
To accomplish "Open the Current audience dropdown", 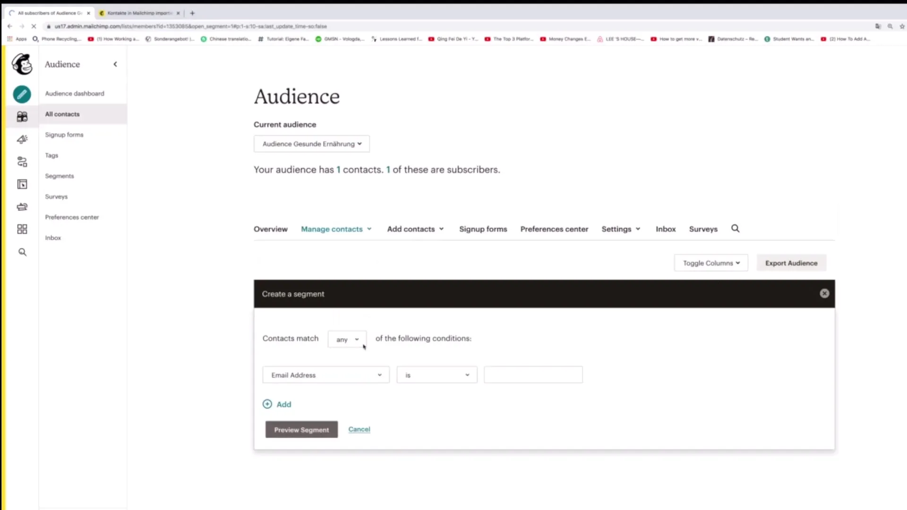I will [x=312, y=144].
